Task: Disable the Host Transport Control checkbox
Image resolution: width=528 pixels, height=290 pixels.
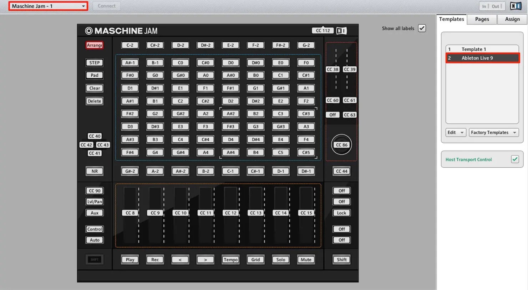Action: (x=515, y=159)
